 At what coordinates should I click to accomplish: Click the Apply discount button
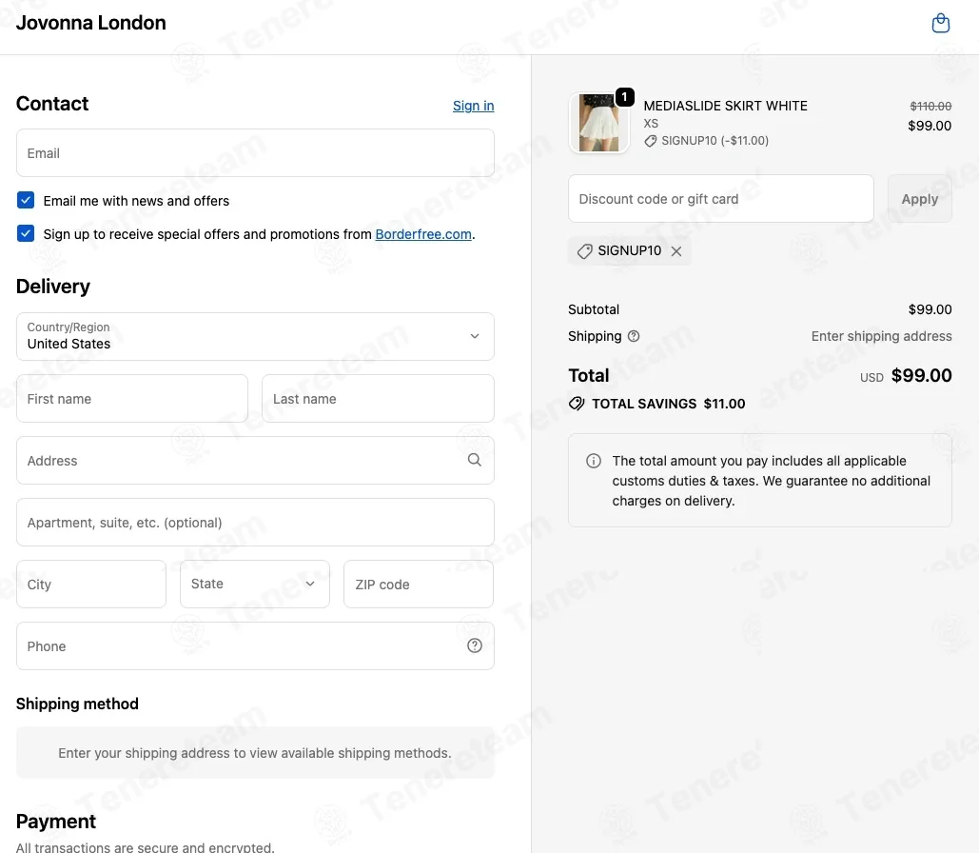pyautogui.click(x=920, y=199)
